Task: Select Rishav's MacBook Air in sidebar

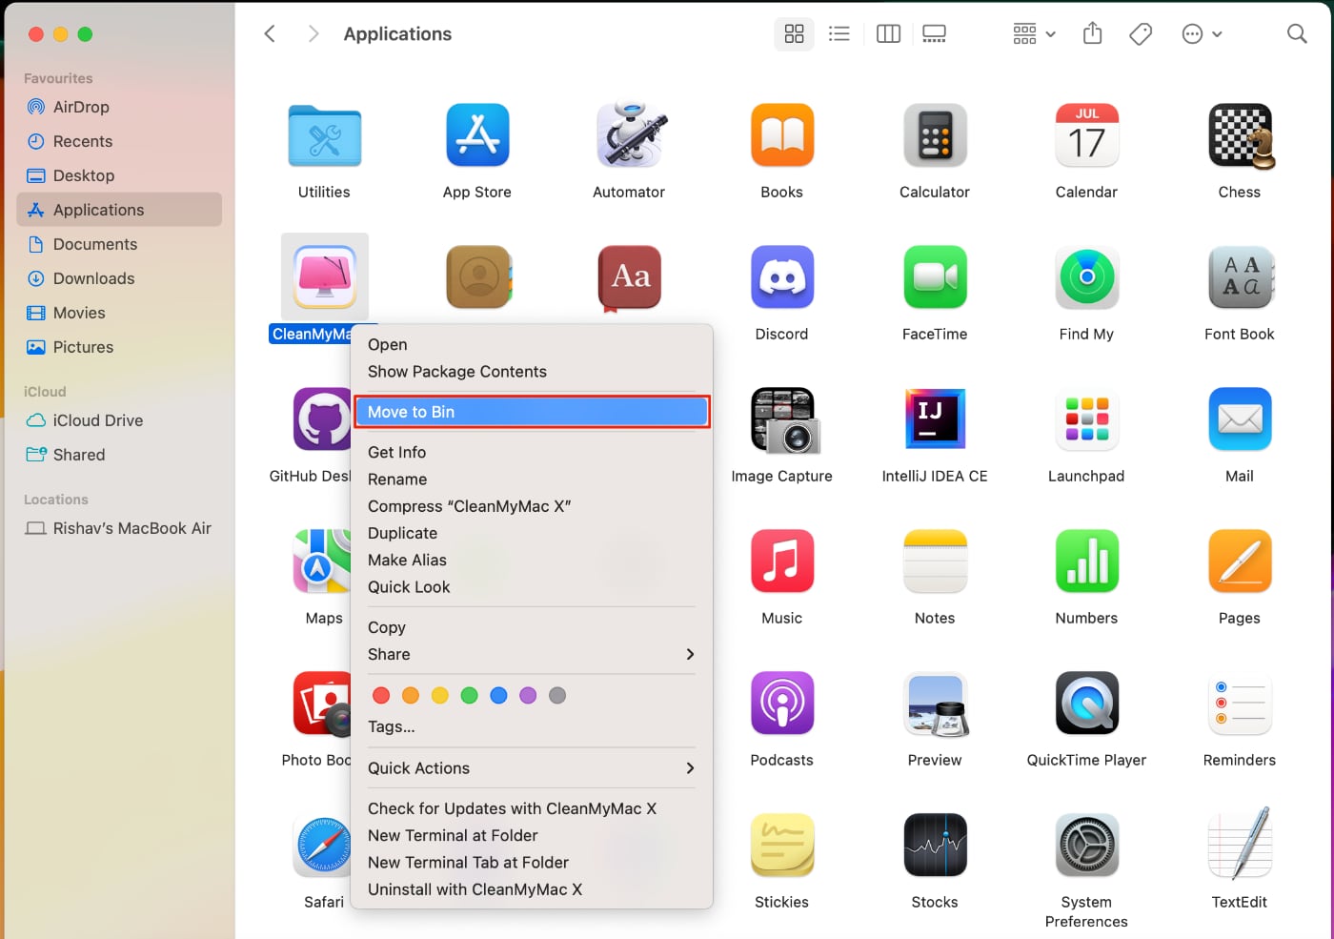Action: 119,528
